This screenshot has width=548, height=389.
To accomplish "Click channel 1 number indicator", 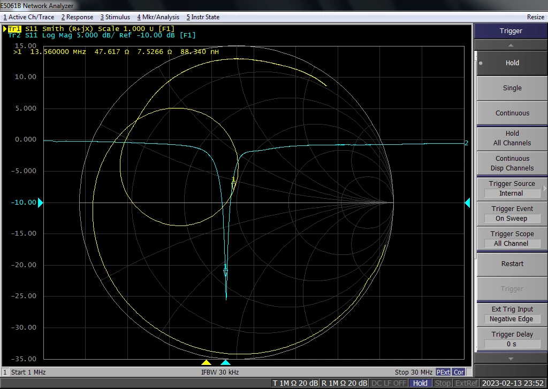I will (x=5, y=372).
